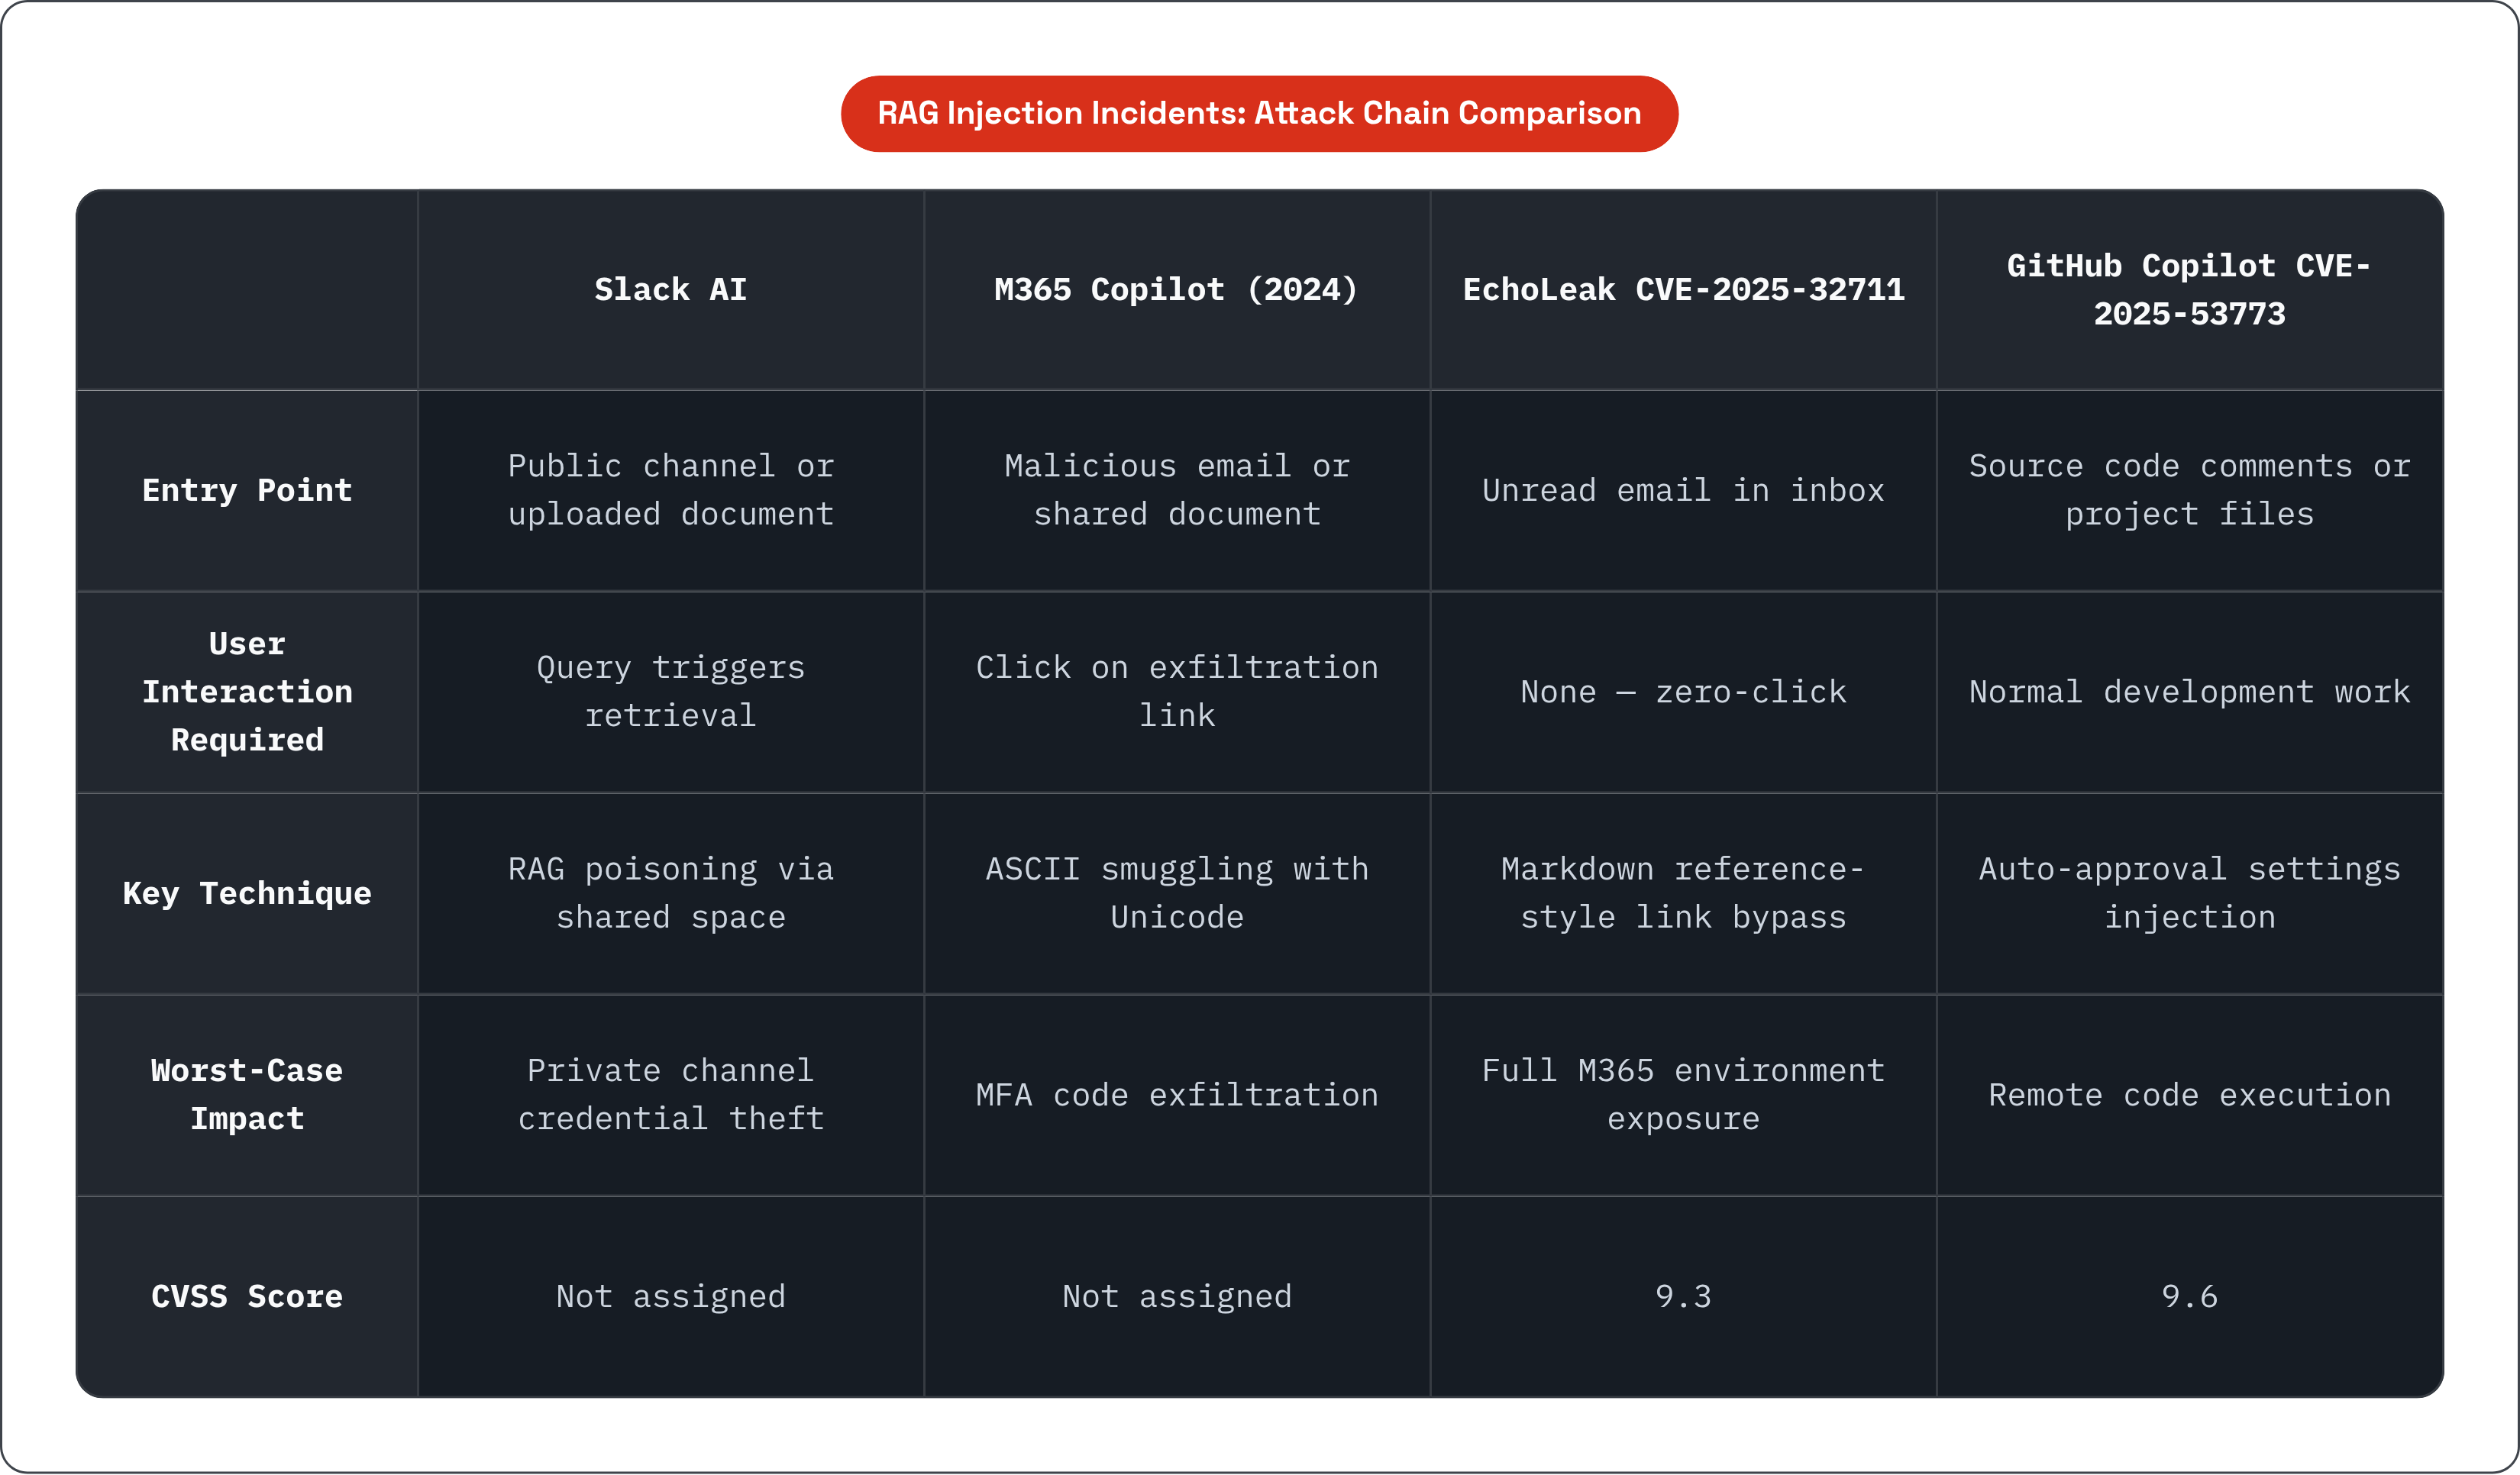Click the 'CVSS Score' row label

[x=247, y=1297]
